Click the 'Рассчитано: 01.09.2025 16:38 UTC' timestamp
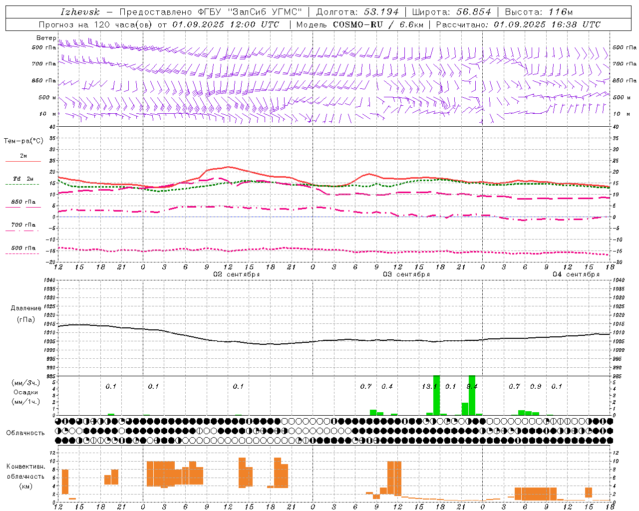Screen dimensions: 639x511 pyautogui.click(x=519, y=24)
